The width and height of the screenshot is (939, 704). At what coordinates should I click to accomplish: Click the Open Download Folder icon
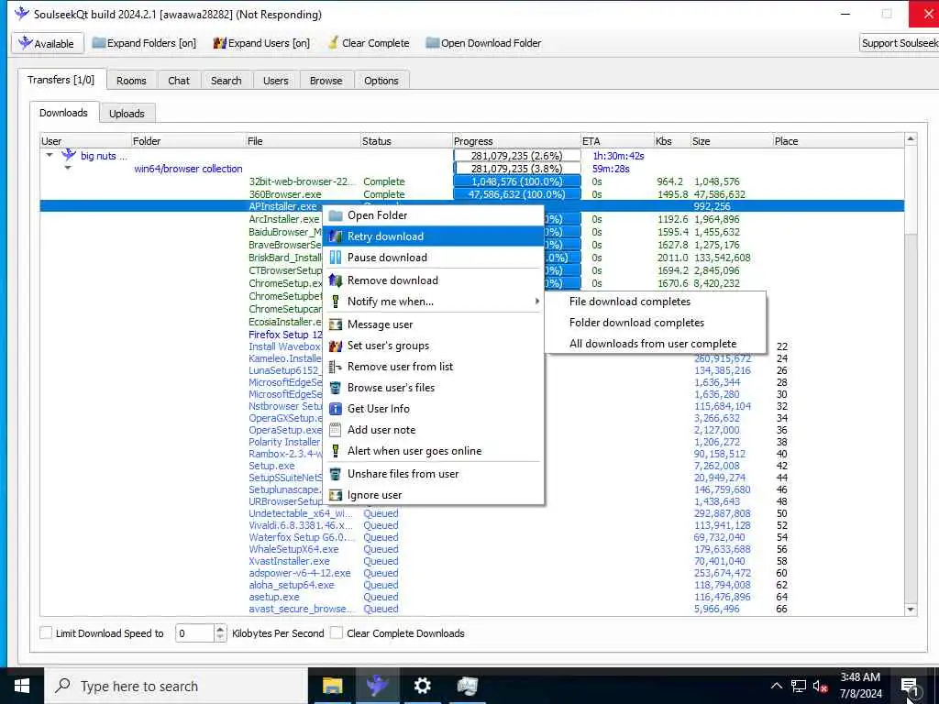(x=433, y=43)
